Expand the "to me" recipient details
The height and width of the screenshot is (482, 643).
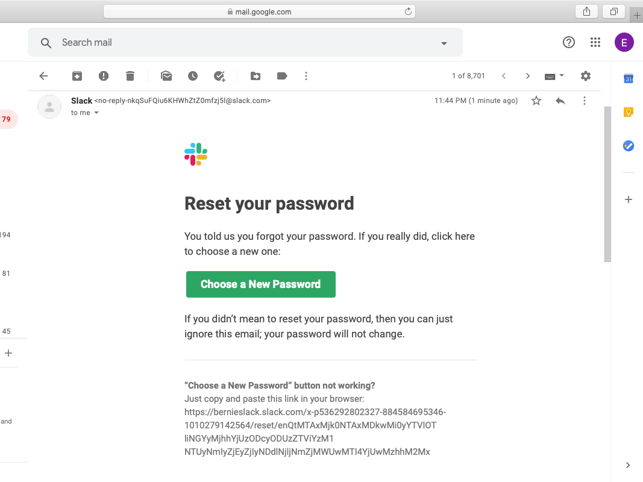pos(96,113)
